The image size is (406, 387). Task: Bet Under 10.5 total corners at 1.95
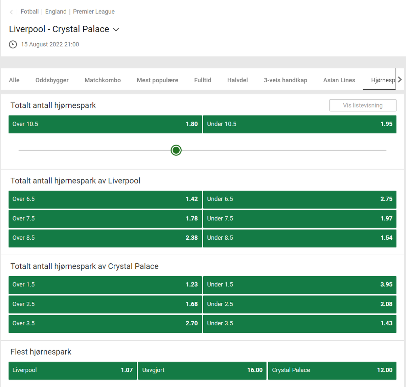pos(300,124)
